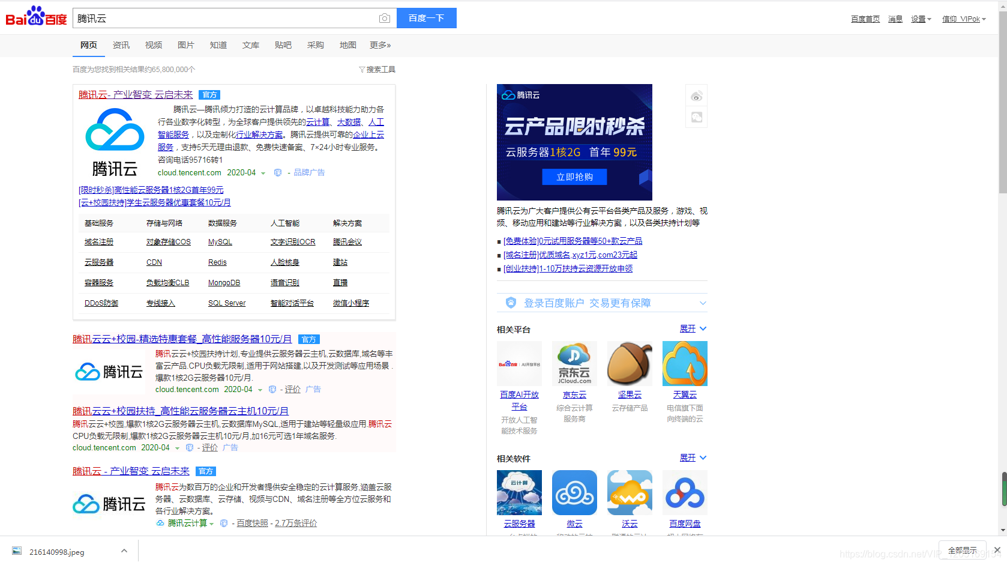Click 全部显示 in the downloads bar

click(x=963, y=550)
